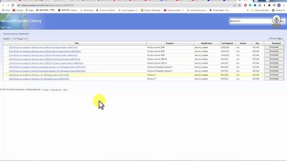Click the browser forward arrow
Viewport: 287px width, 161px height.
point(8,5)
